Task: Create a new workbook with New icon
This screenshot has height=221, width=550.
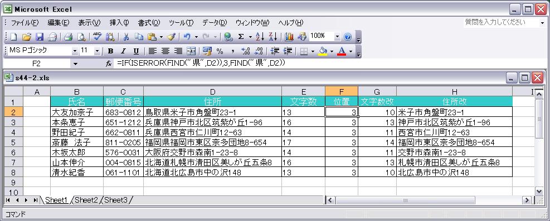Action: click(x=13, y=36)
